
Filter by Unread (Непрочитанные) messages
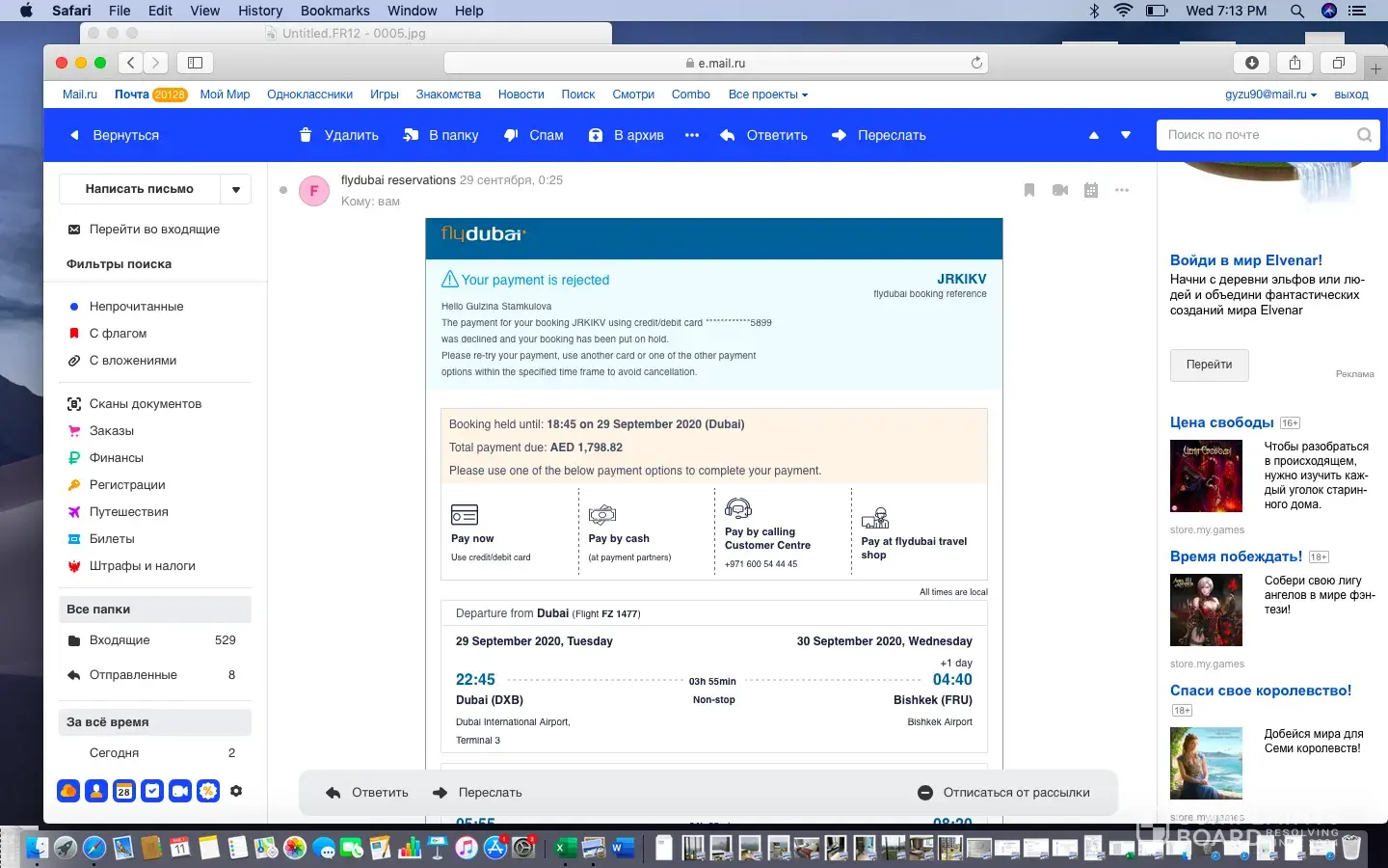(x=136, y=306)
